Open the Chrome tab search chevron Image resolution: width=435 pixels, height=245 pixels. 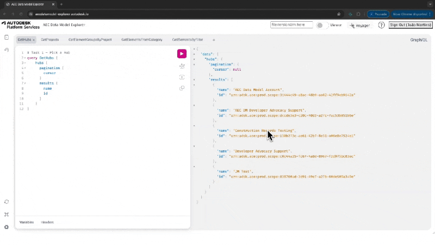430,4
